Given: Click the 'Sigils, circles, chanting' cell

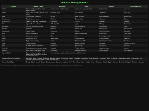Looking at the screenshot, I should (x=38, y=41).
